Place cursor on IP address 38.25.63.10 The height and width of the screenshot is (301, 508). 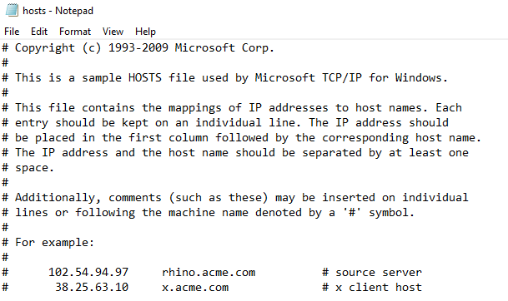click(x=92, y=287)
